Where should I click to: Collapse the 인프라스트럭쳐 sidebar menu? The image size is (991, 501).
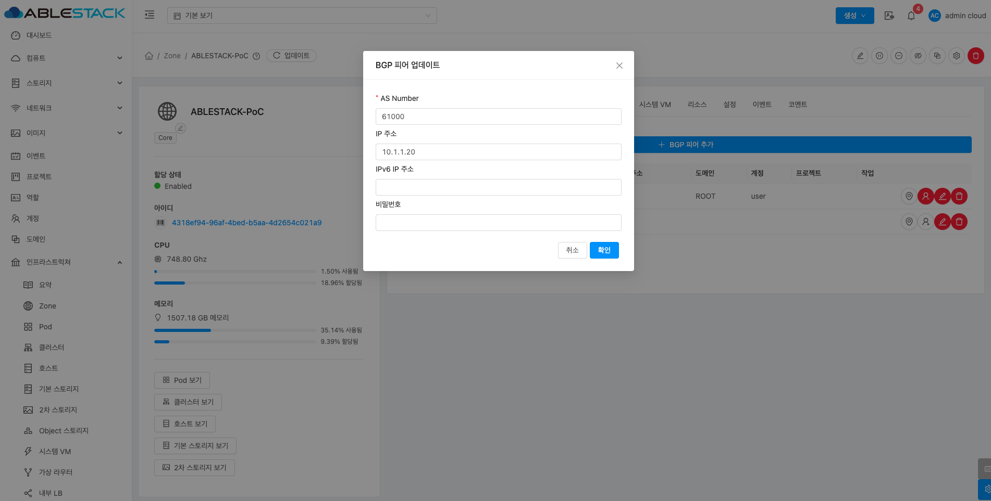point(66,262)
